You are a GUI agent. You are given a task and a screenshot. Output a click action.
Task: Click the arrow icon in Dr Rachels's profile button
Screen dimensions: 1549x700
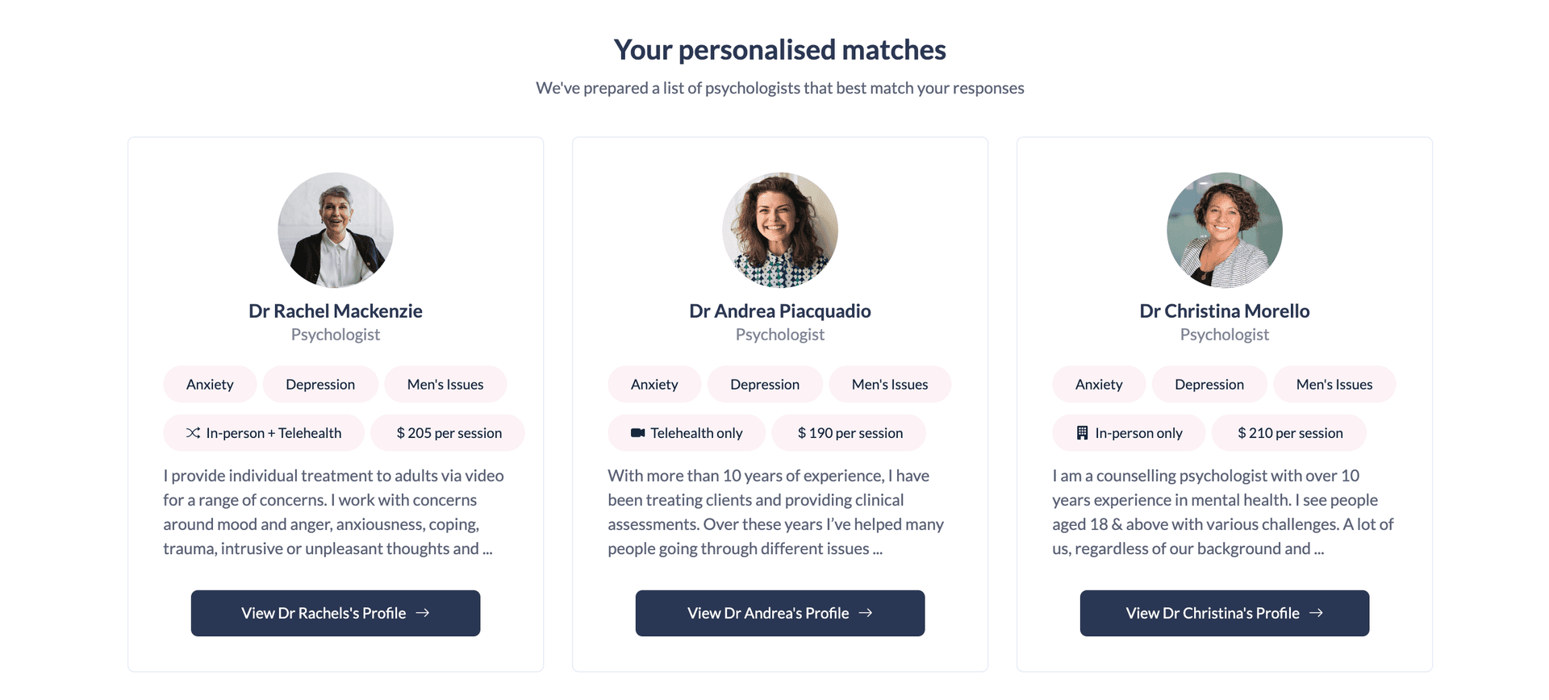[423, 613]
